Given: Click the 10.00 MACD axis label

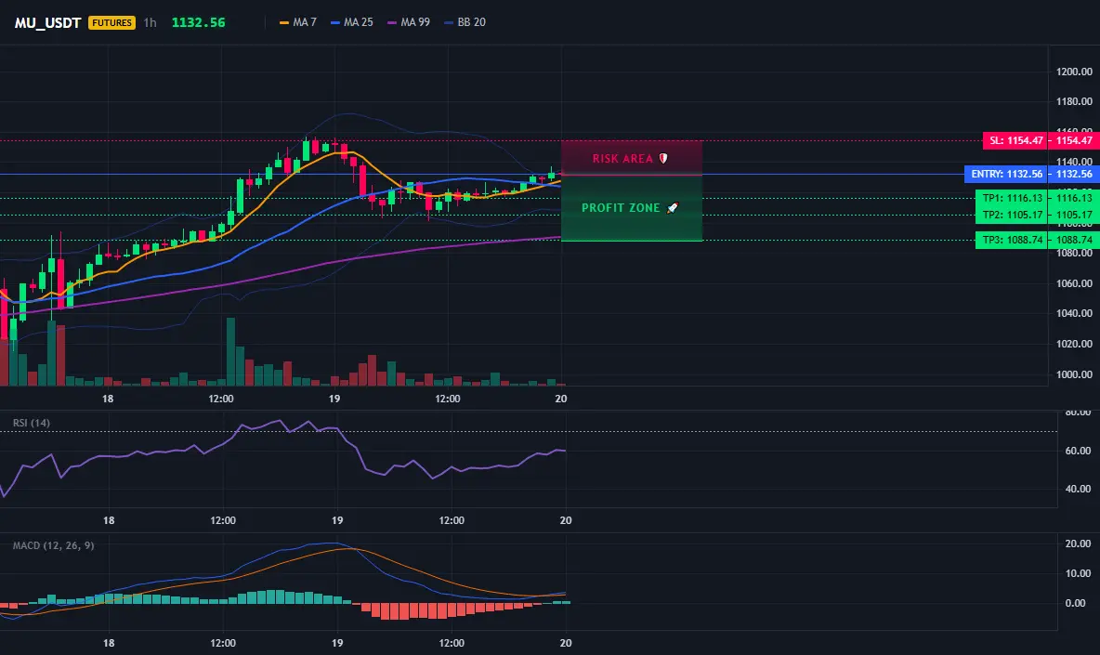Looking at the screenshot, I should [1079, 573].
